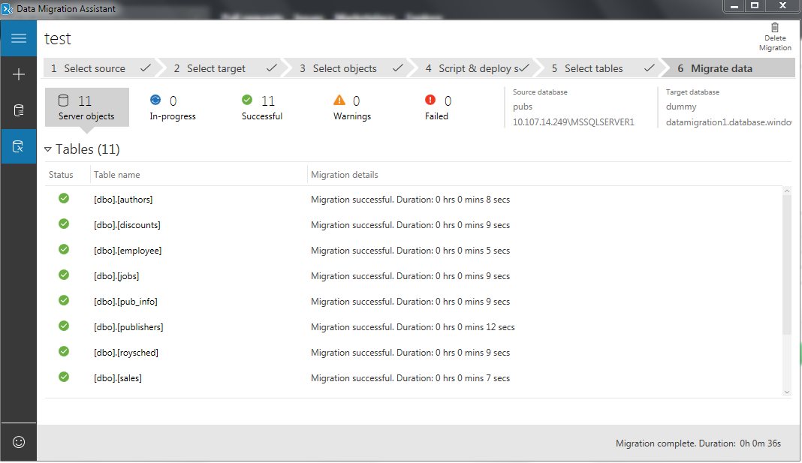The width and height of the screenshot is (802, 463).
Task: Select step 6 Migrate data
Action: pyautogui.click(x=731, y=68)
